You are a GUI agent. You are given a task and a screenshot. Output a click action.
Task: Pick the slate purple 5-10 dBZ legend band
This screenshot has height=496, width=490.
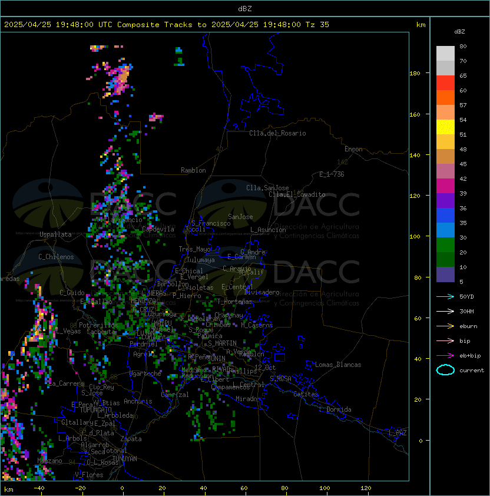[445, 275]
